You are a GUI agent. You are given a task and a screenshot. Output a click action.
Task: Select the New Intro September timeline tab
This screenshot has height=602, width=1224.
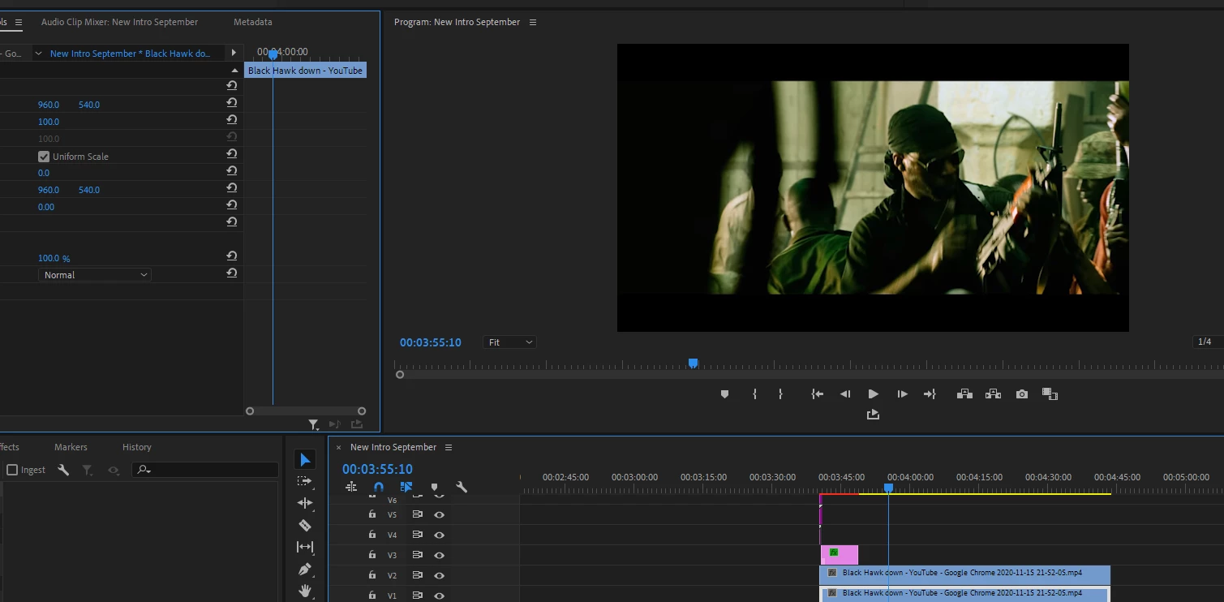393,447
